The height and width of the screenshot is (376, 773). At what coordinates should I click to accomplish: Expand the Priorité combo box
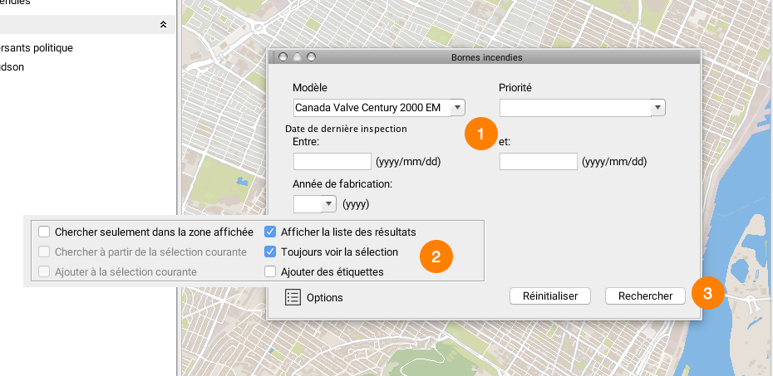(657, 107)
